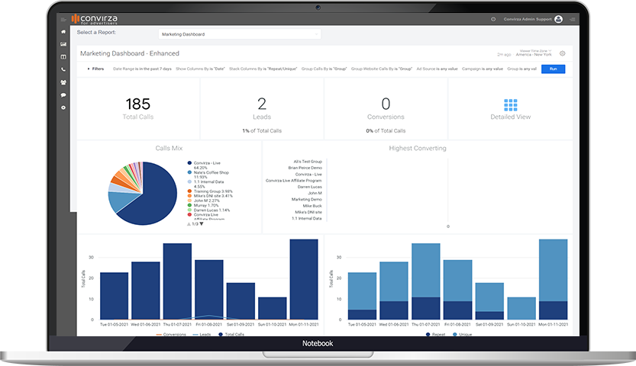Image resolution: width=636 pixels, height=366 pixels.
Task: Click the user avatar icon
Action: (559, 19)
